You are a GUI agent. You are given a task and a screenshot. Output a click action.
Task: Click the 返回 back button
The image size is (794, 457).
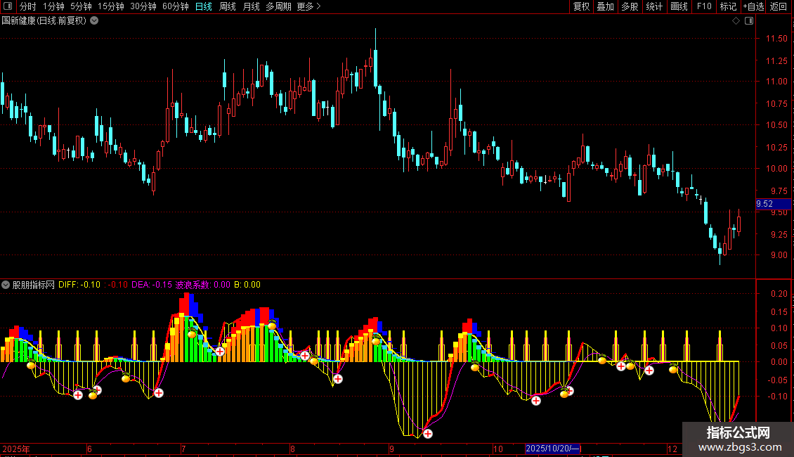tap(779, 6)
